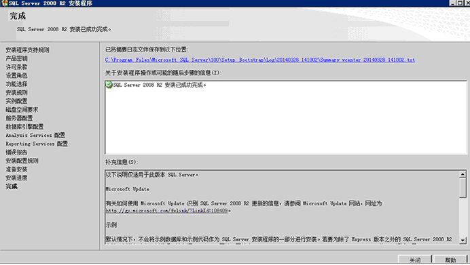Click the supplementary info scrollbar thumb

pos(463,188)
